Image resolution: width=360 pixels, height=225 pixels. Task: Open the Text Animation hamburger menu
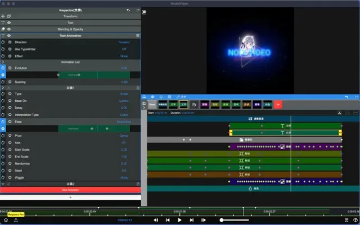point(138,35)
